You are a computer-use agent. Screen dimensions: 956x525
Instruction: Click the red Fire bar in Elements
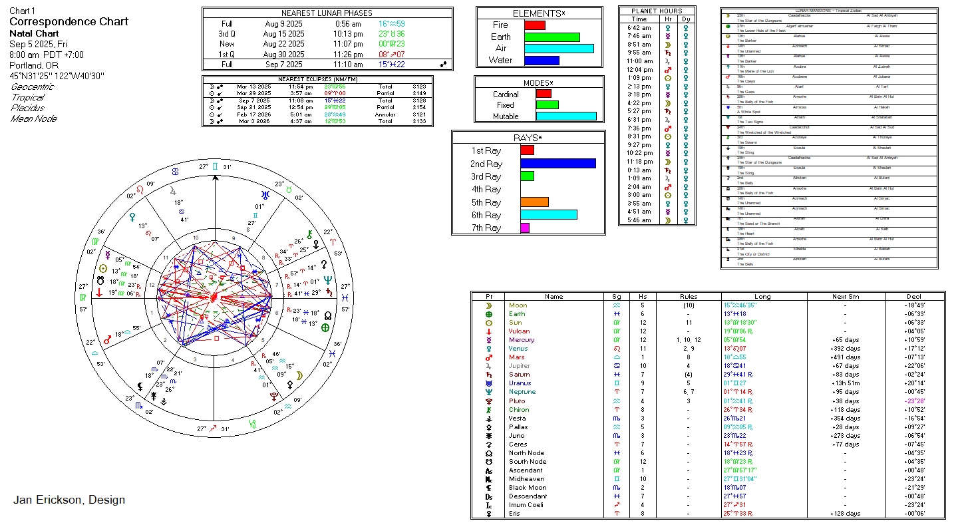point(534,25)
